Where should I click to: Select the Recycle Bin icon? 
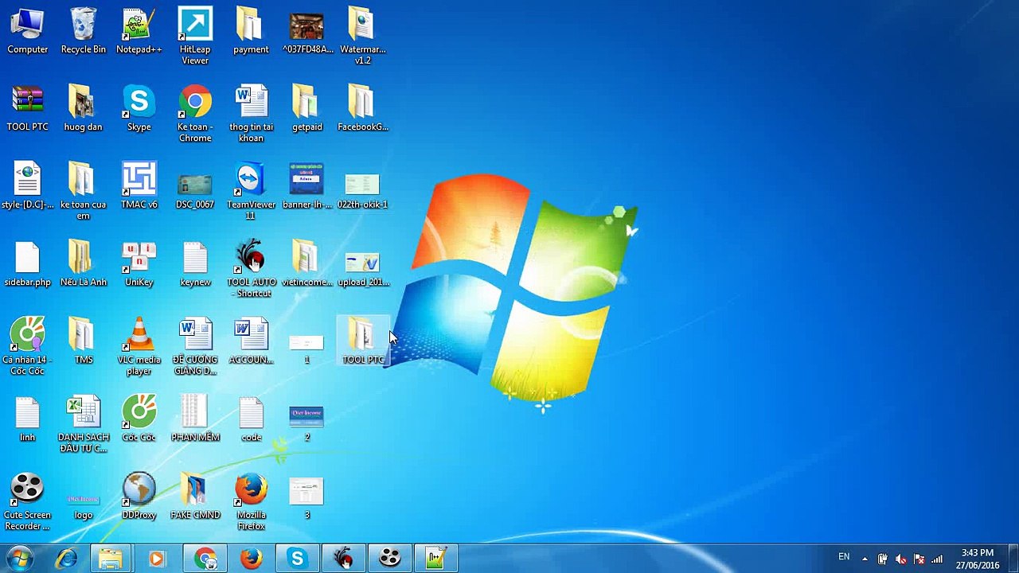pyautogui.click(x=84, y=32)
